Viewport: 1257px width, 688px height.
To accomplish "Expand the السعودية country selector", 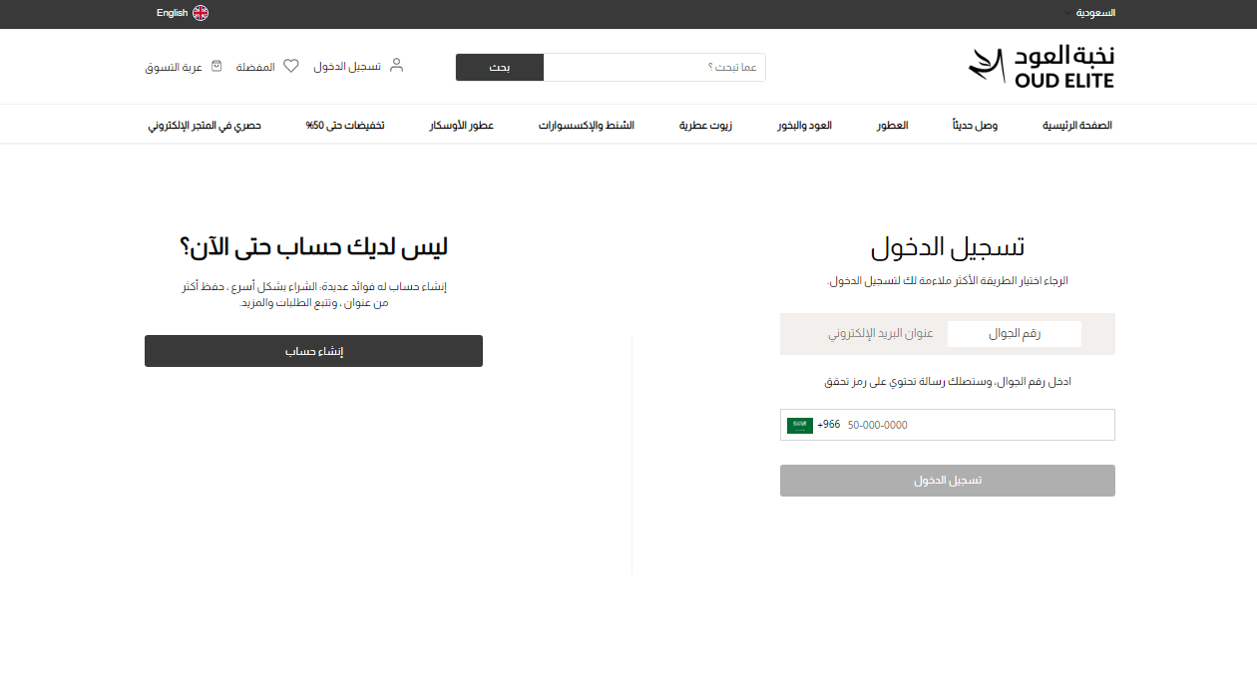I will (1094, 13).
